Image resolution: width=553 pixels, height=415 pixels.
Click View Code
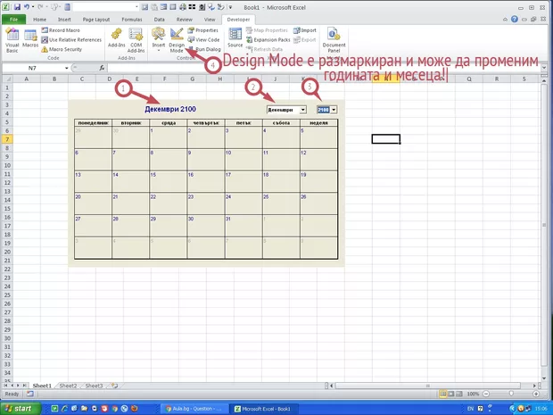pyautogui.click(x=203, y=40)
